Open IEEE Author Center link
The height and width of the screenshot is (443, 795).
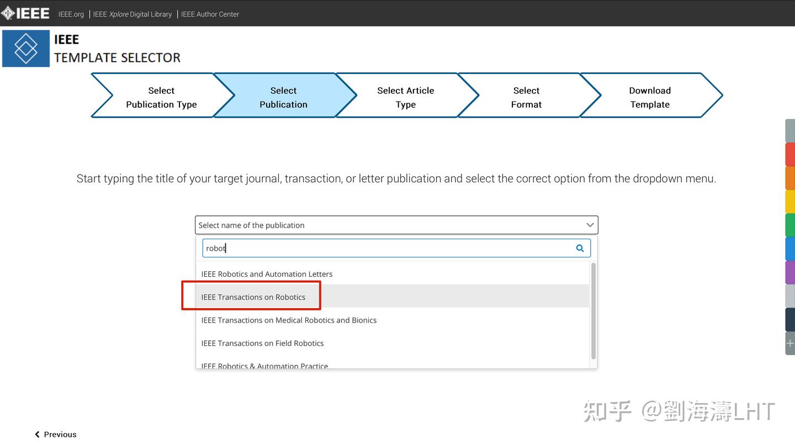point(210,14)
